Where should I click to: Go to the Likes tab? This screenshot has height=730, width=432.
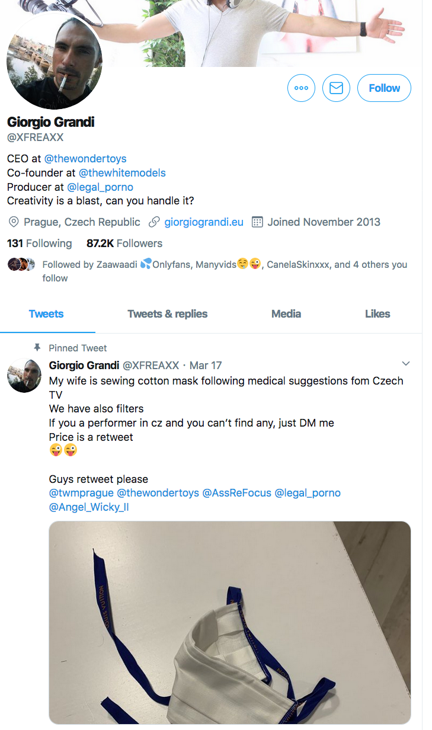377,314
